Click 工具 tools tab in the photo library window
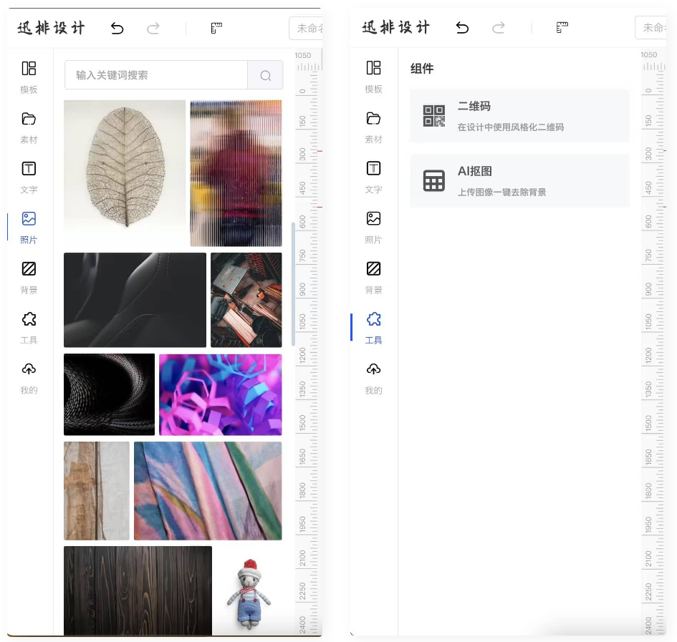Screen dimensions: 677x642 pos(29,327)
